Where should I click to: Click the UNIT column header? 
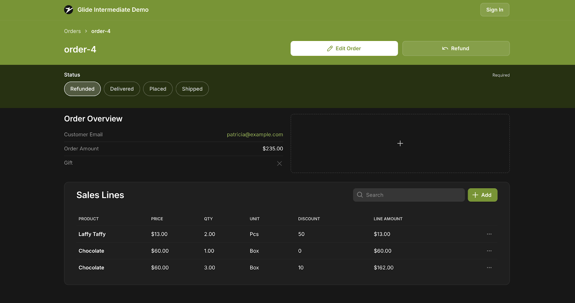[x=255, y=219]
